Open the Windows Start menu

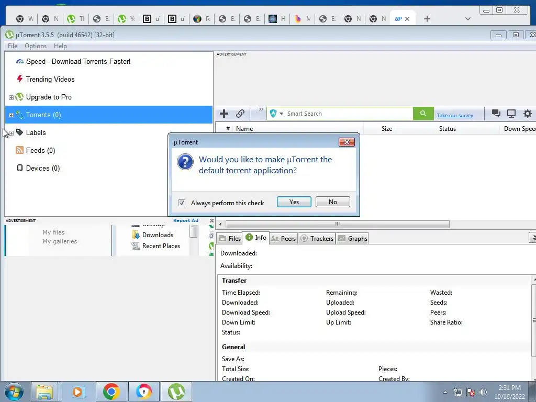click(14, 392)
